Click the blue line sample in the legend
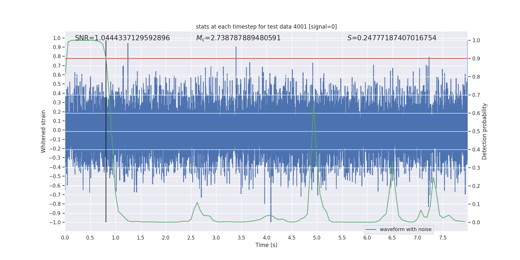 [371, 229]
